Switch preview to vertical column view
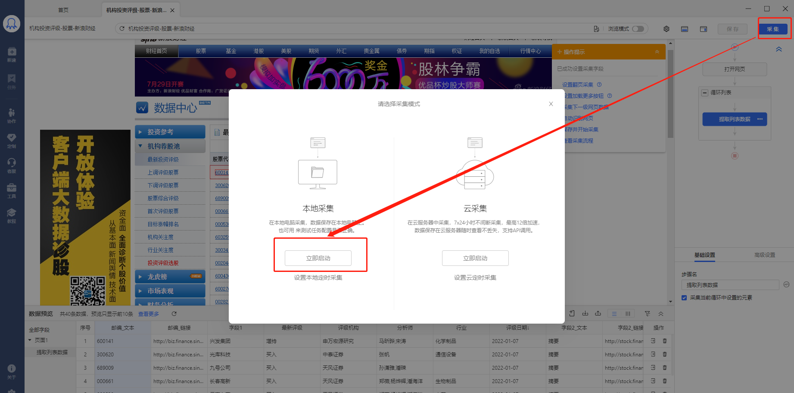The height and width of the screenshot is (393, 794). (628, 314)
